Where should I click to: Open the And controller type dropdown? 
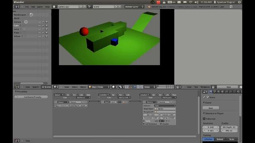tap(107, 102)
